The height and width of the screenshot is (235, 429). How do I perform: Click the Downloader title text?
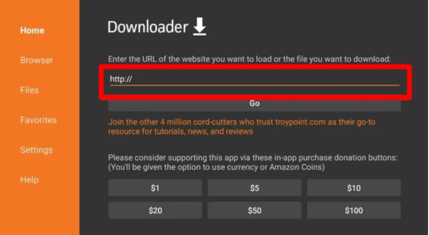(x=148, y=27)
